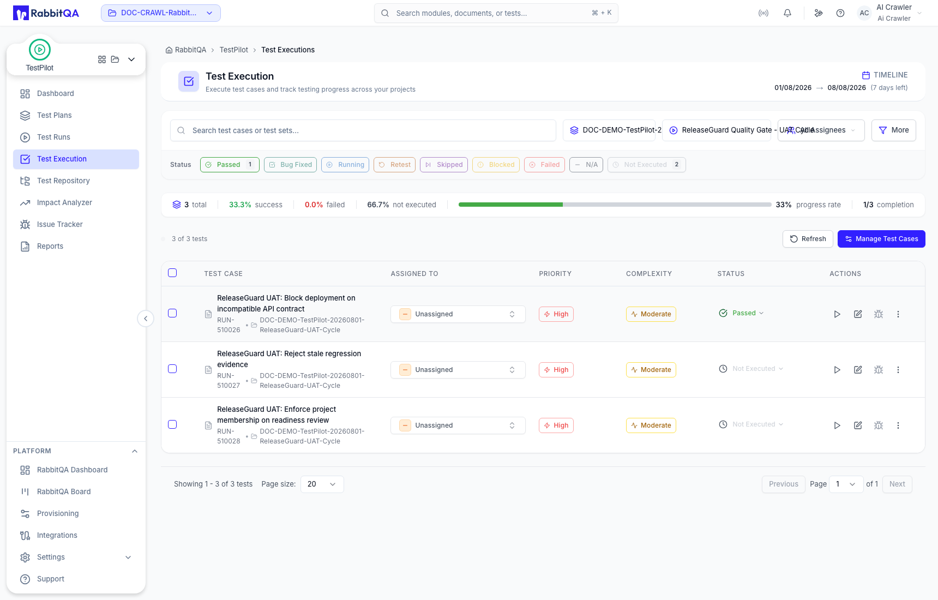Click the search test cases field
The height and width of the screenshot is (600, 938).
(x=363, y=131)
